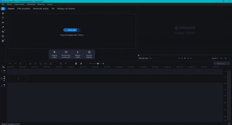Toggle link icon on titles track
The width and height of the screenshot is (232, 125).
coord(4,73)
